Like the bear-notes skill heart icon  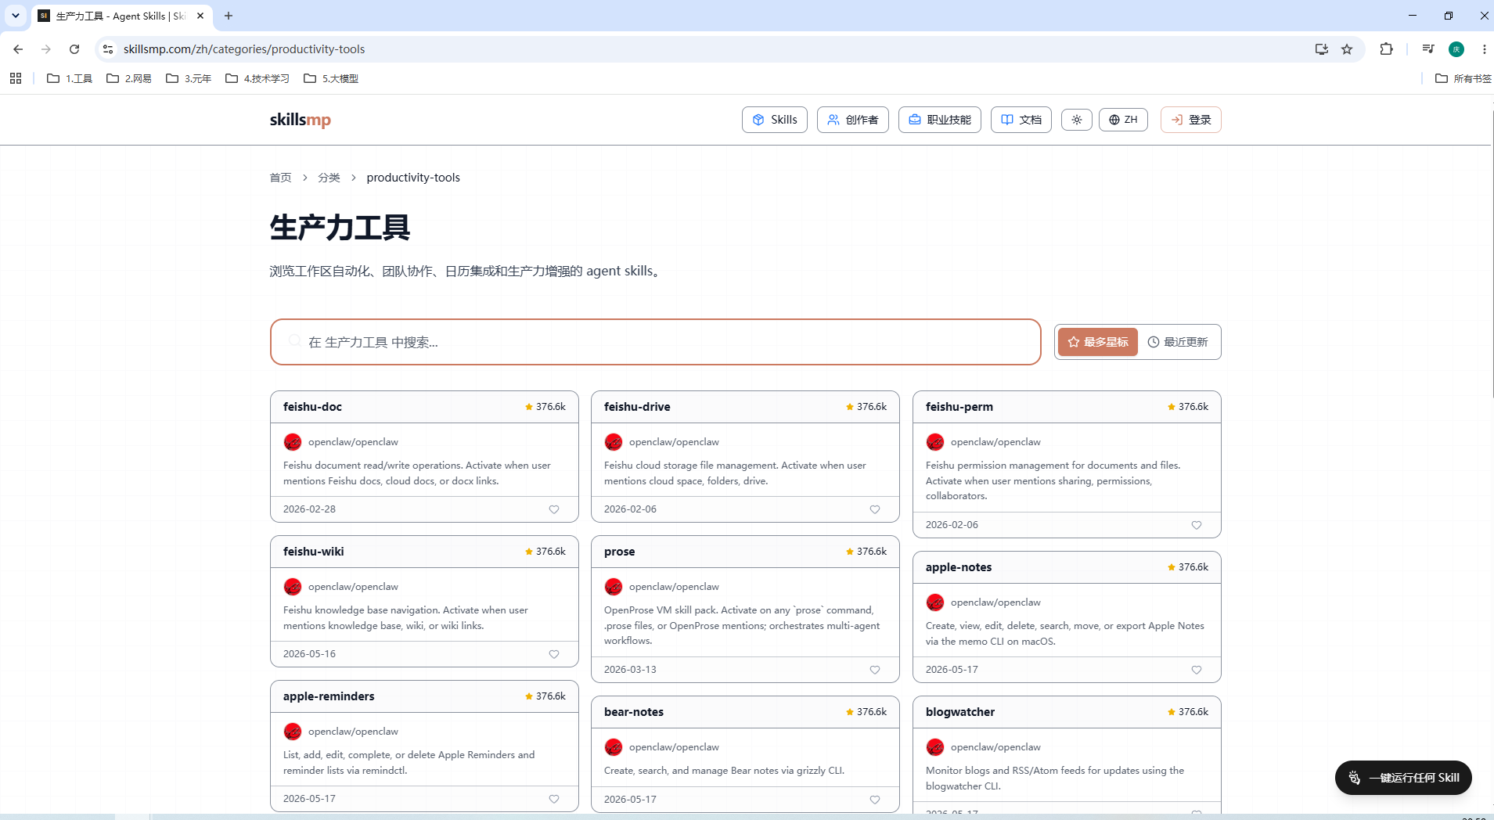click(875, 800)
